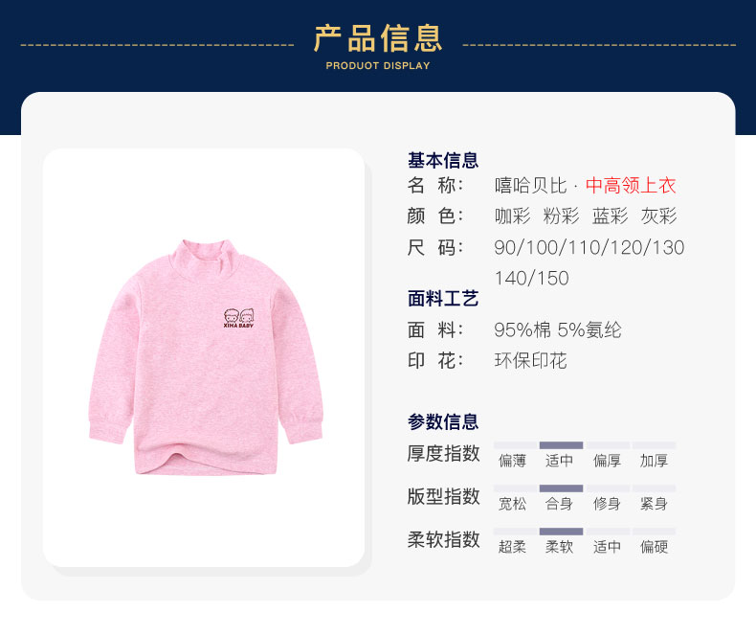Click the 产品信息 heading

click(x=378, y=38)
